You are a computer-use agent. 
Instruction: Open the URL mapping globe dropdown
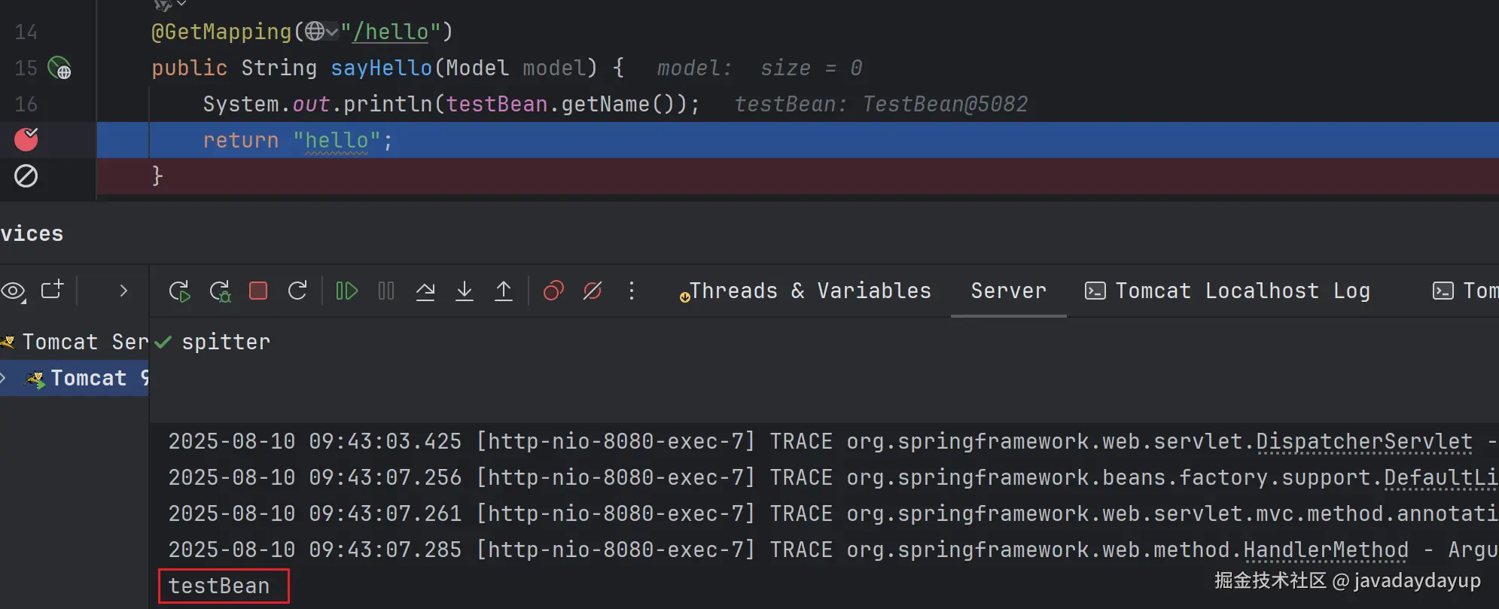(x=321, y=32)
